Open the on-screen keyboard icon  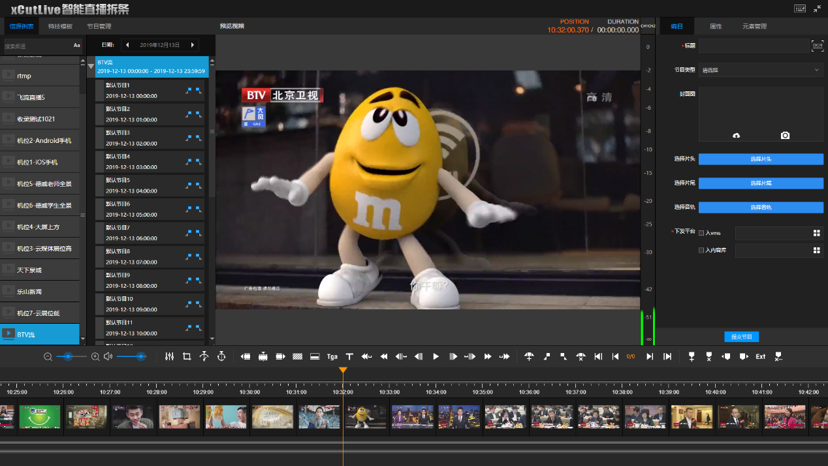800,8
